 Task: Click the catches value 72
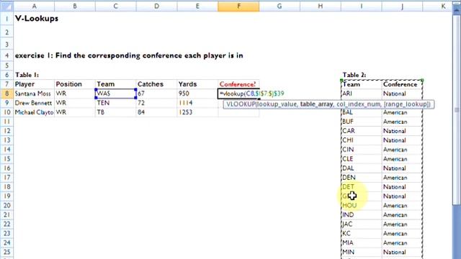[156, 103]
